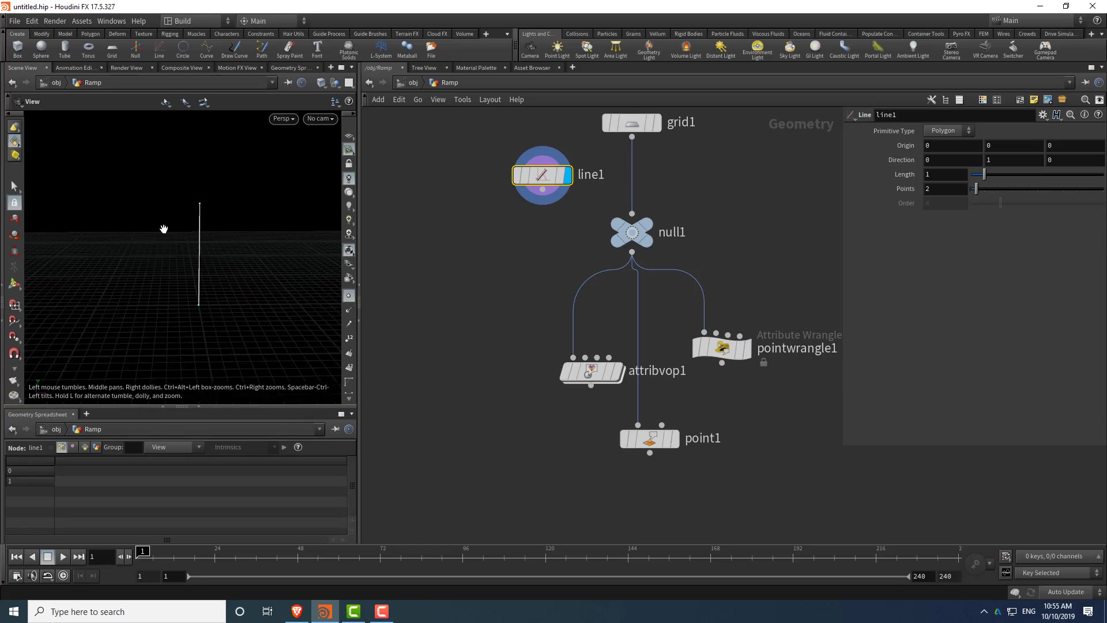This screenshot has width=1107, height=623.
Task: Create a Sphere from the shelf
Action: tap(41, 49)
